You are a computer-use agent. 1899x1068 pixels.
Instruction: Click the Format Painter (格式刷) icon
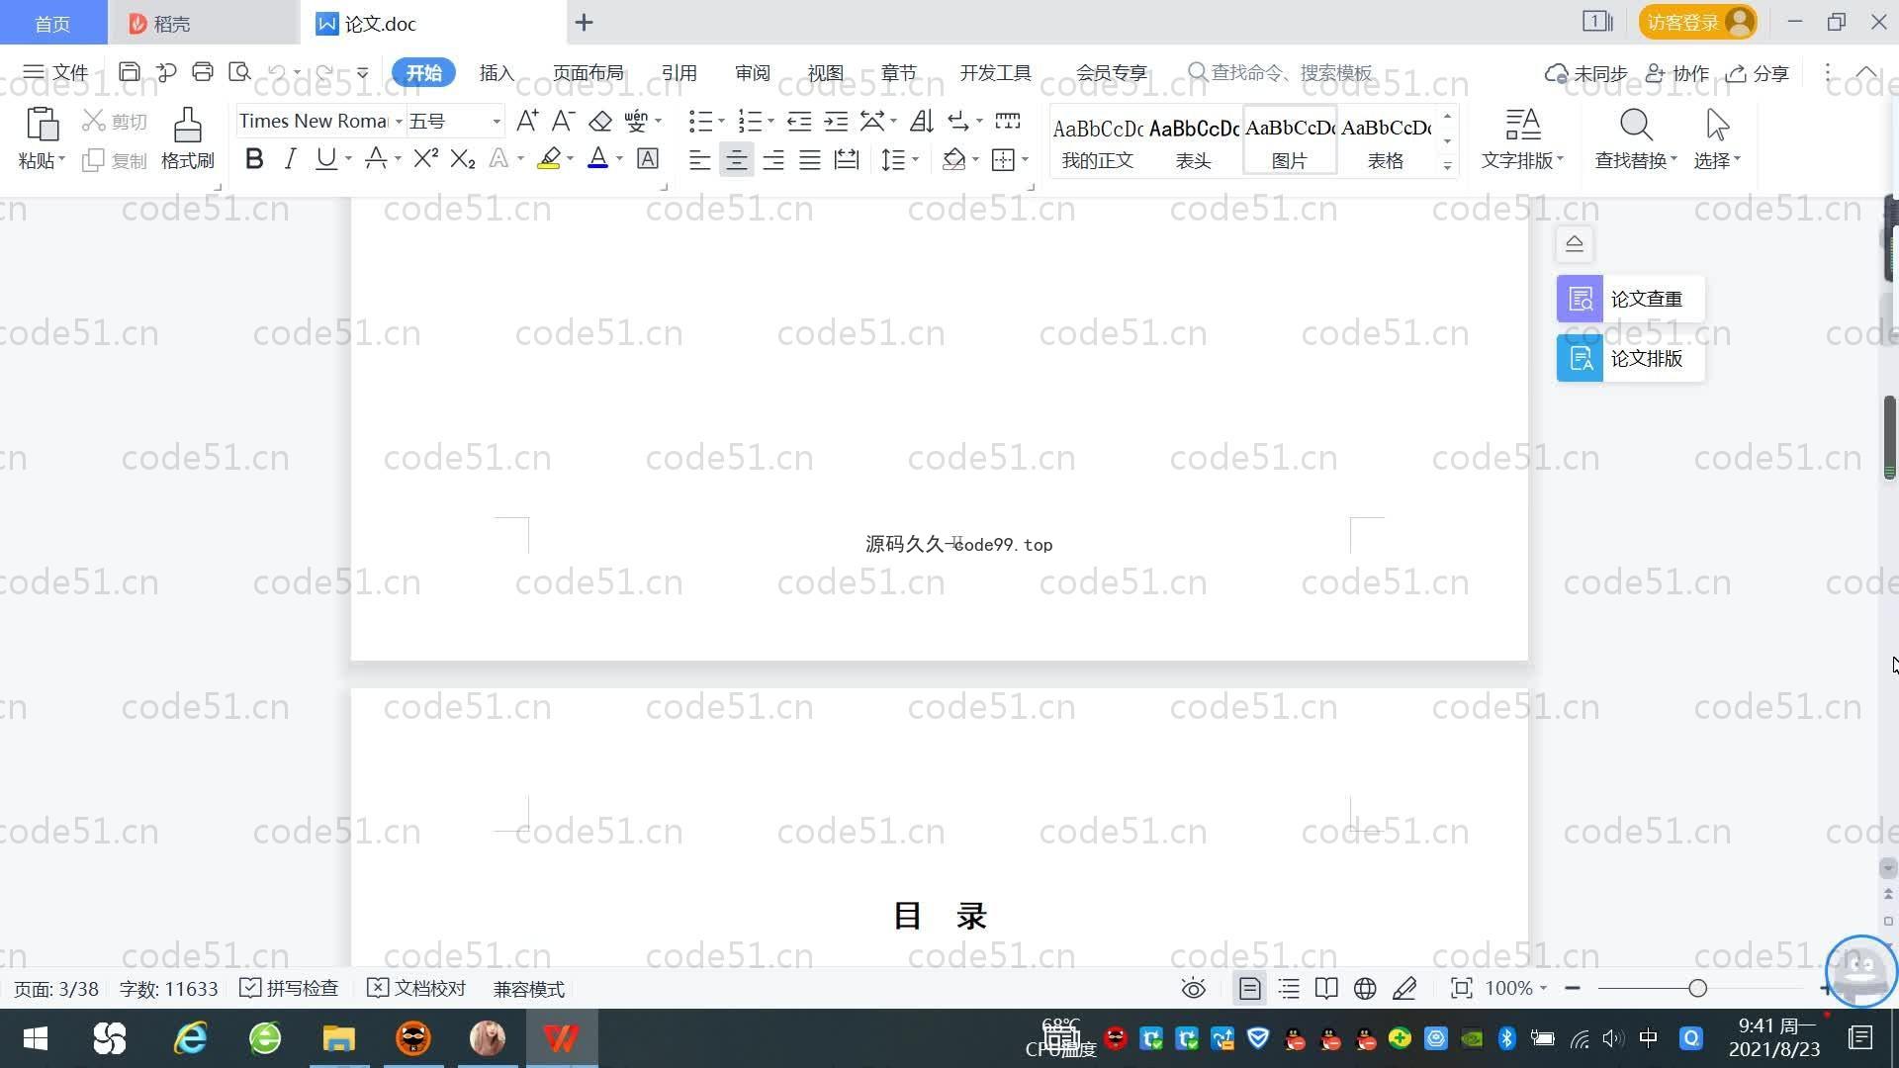187,127
